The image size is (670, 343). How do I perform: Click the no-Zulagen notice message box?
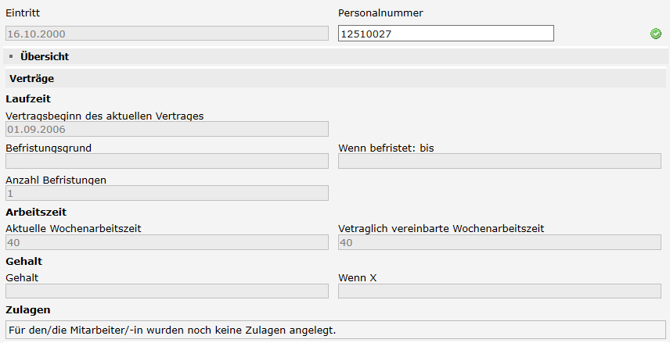pos(335,330)
